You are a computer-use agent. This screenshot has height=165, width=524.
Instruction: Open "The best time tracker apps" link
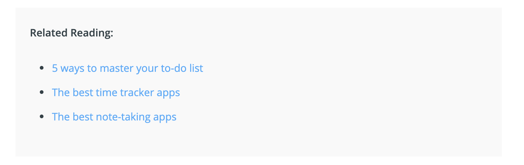coord(116,92)
